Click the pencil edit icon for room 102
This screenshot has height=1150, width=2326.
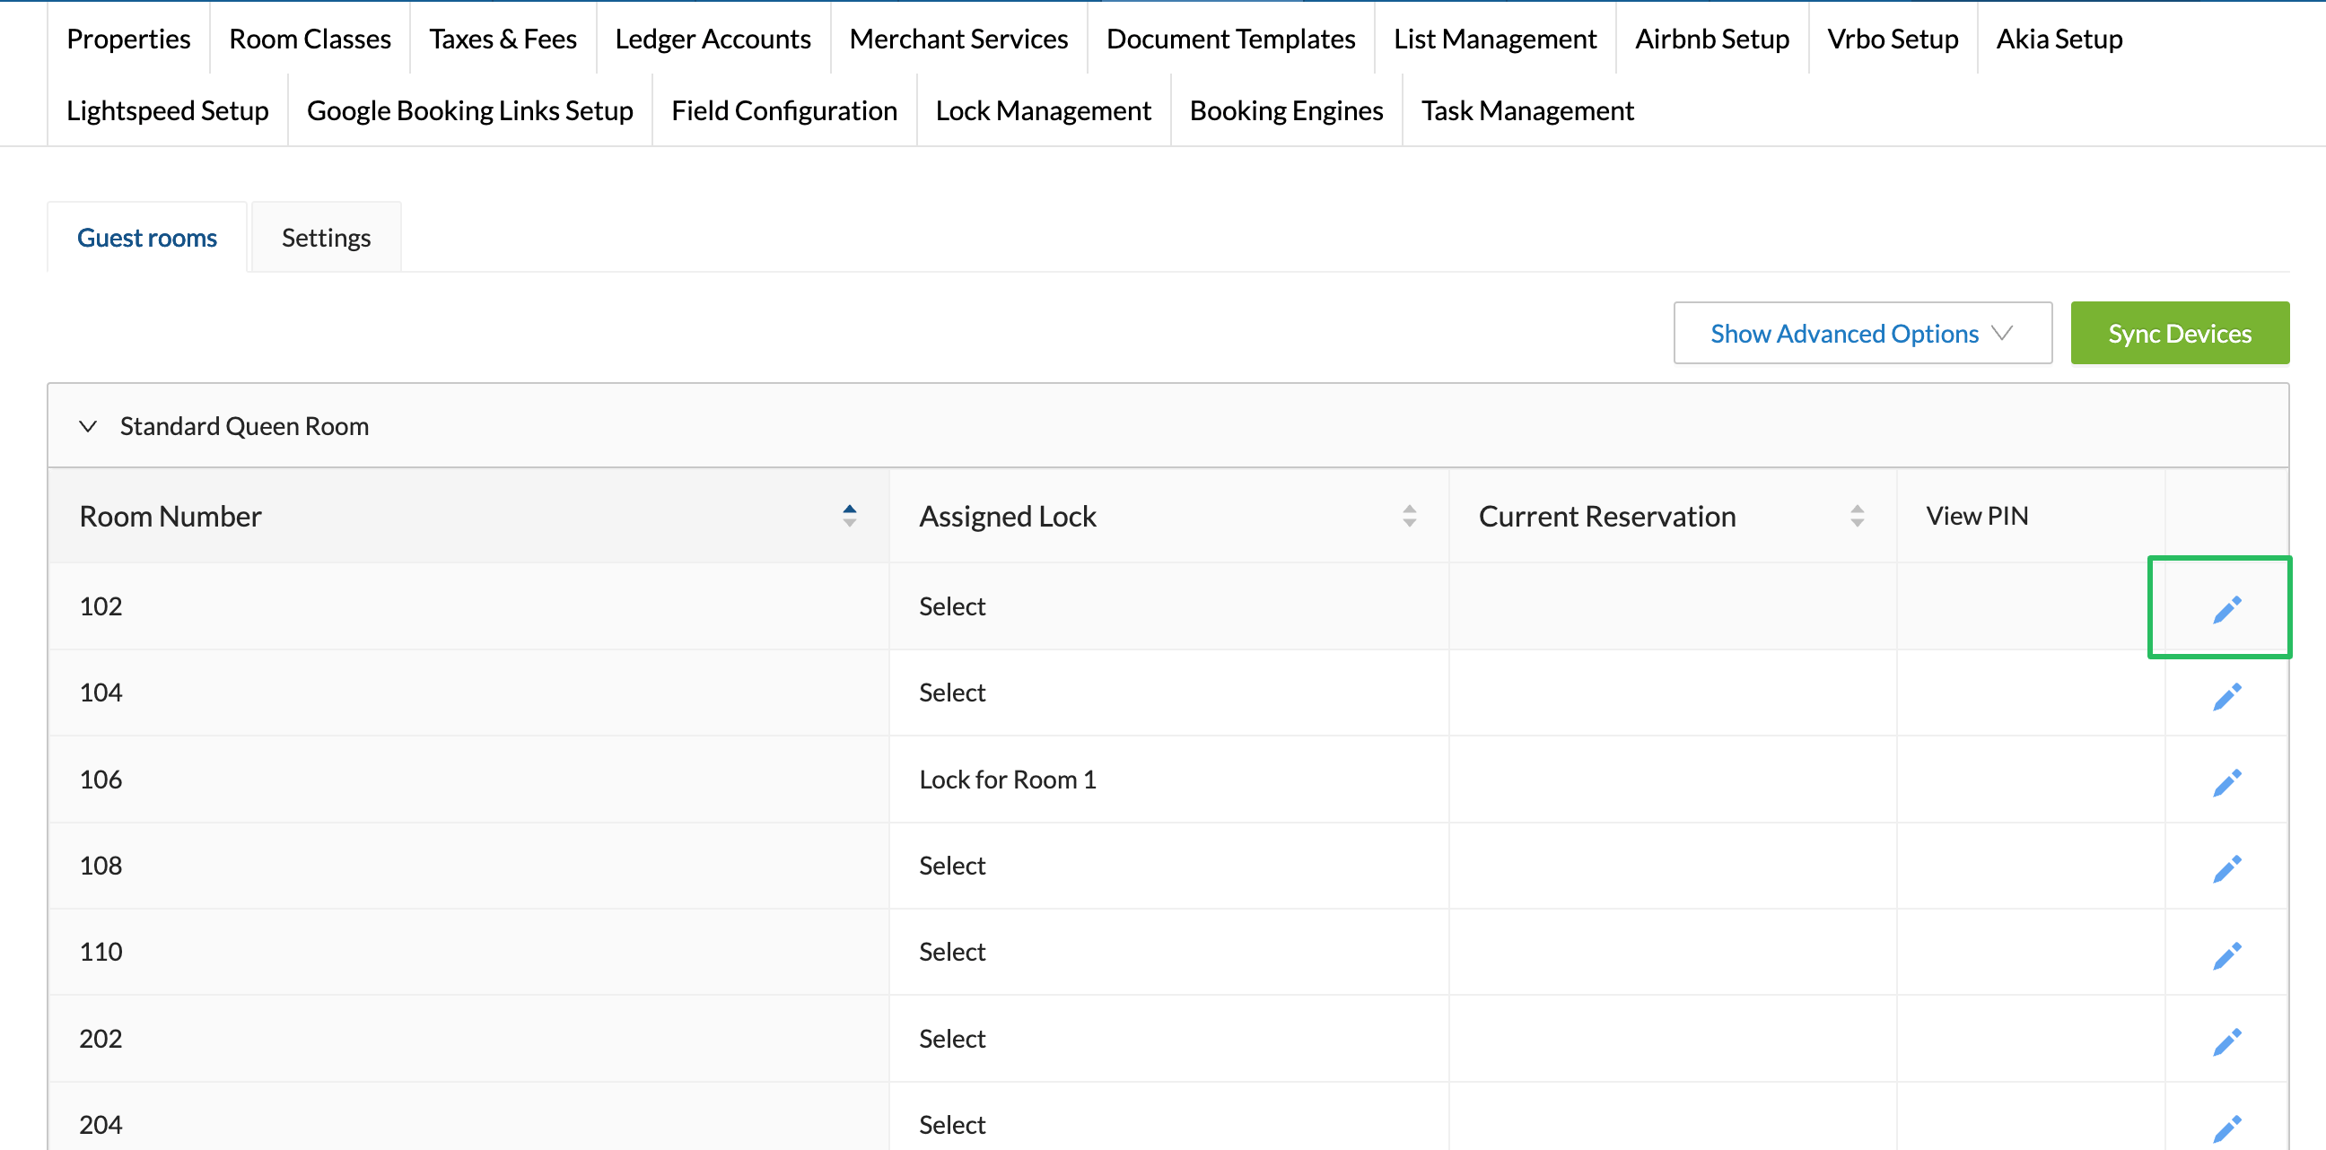[2225, 609]
